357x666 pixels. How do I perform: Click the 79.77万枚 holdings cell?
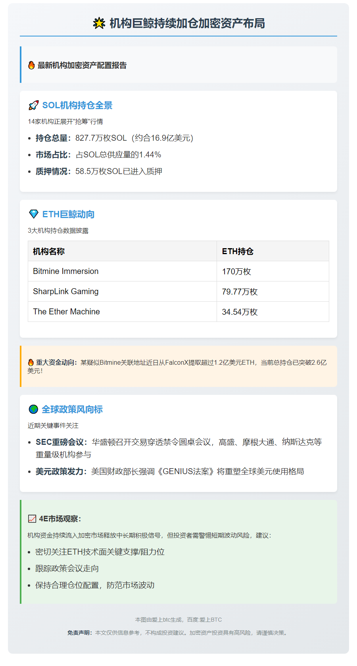click(x=273, y=291)
